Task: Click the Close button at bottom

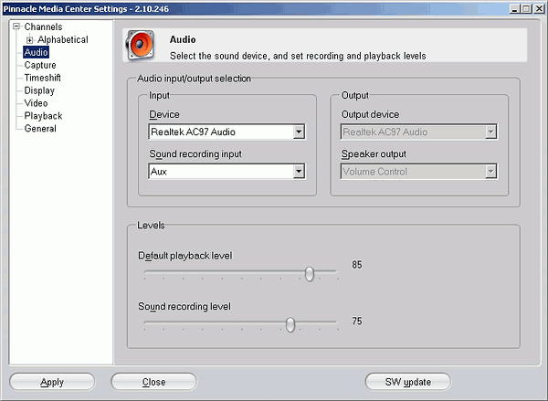Action: (153, 382)
